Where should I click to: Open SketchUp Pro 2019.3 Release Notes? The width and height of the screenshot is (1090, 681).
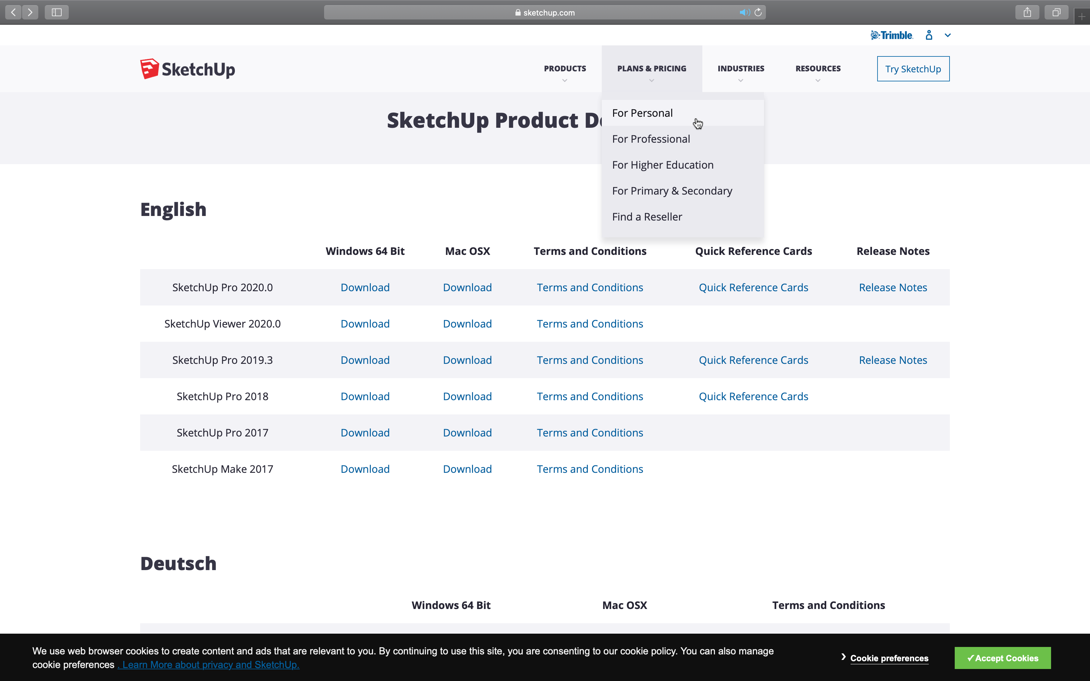[893, 360]
